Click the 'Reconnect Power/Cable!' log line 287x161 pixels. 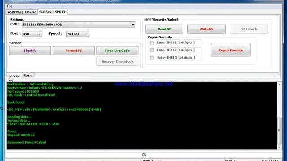[26, 142]
